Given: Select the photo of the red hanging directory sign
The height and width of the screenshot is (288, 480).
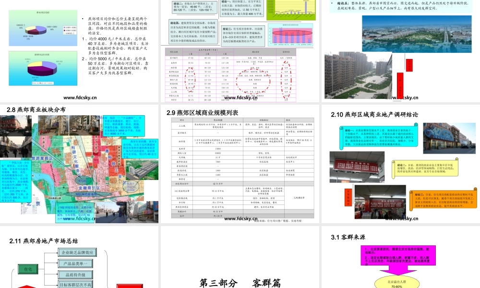Looking at the screenshot, I should 357,167.
